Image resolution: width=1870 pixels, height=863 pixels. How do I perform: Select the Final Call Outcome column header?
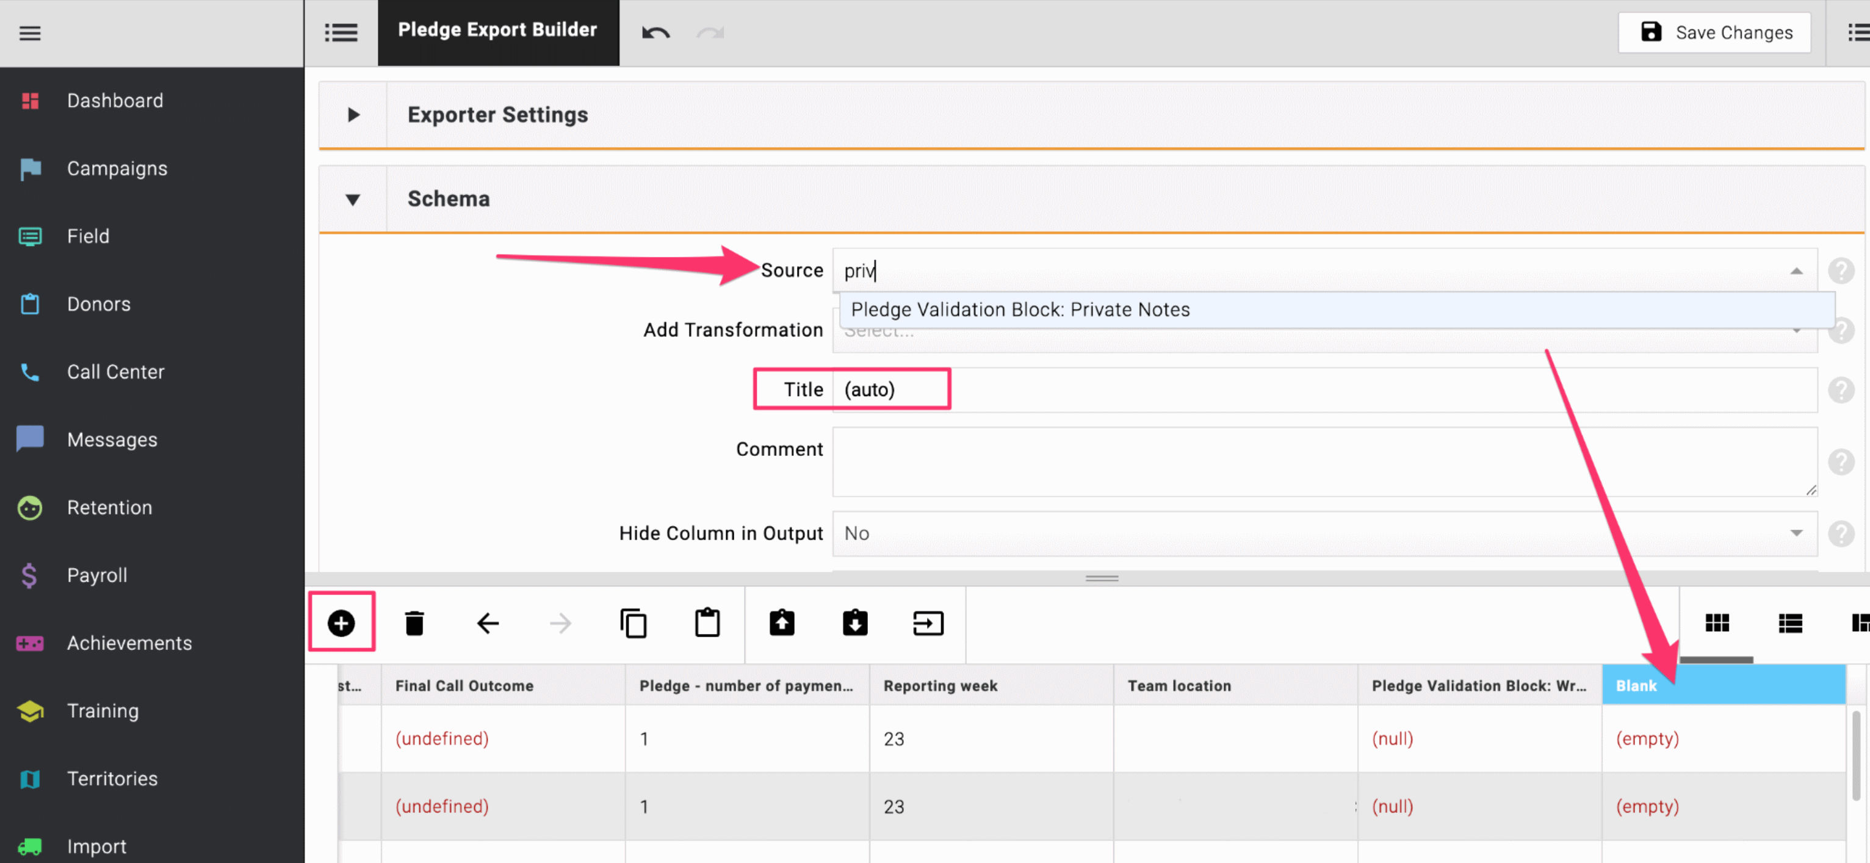tap(503, 685)
